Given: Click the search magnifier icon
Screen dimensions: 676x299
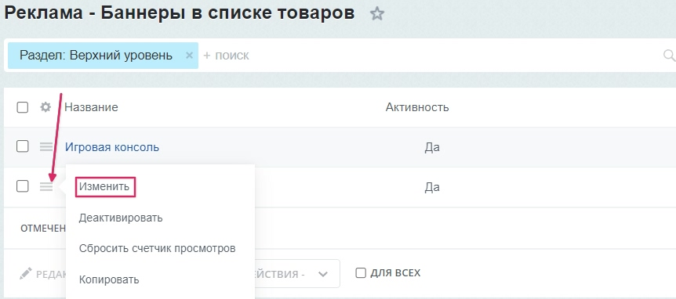Looking at the screenshot, I should tap(670, 55).
